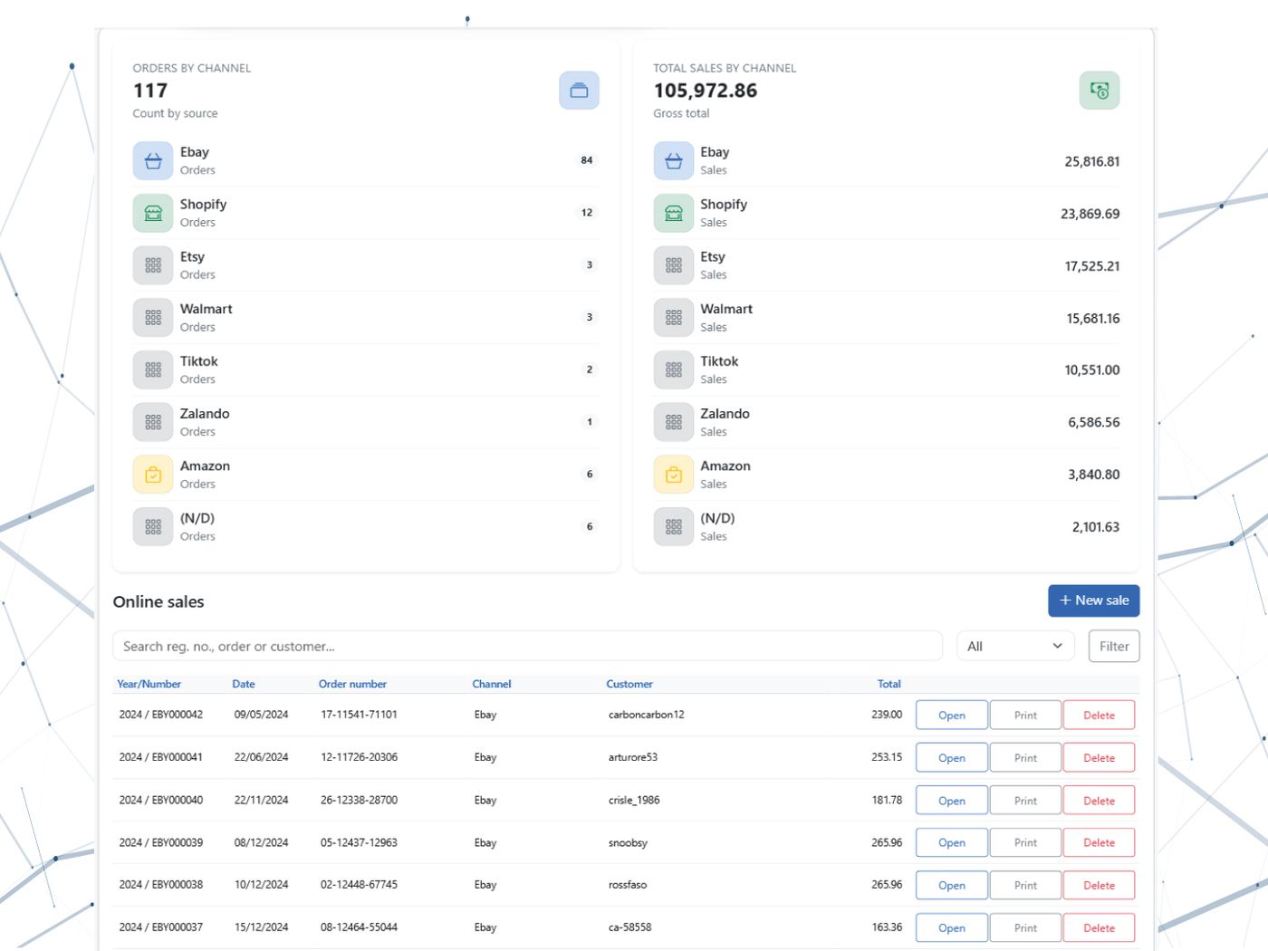Viewport: 1268px width, 951px height.
Task: Sort by Order number column header
Action: tap(352, 685)
